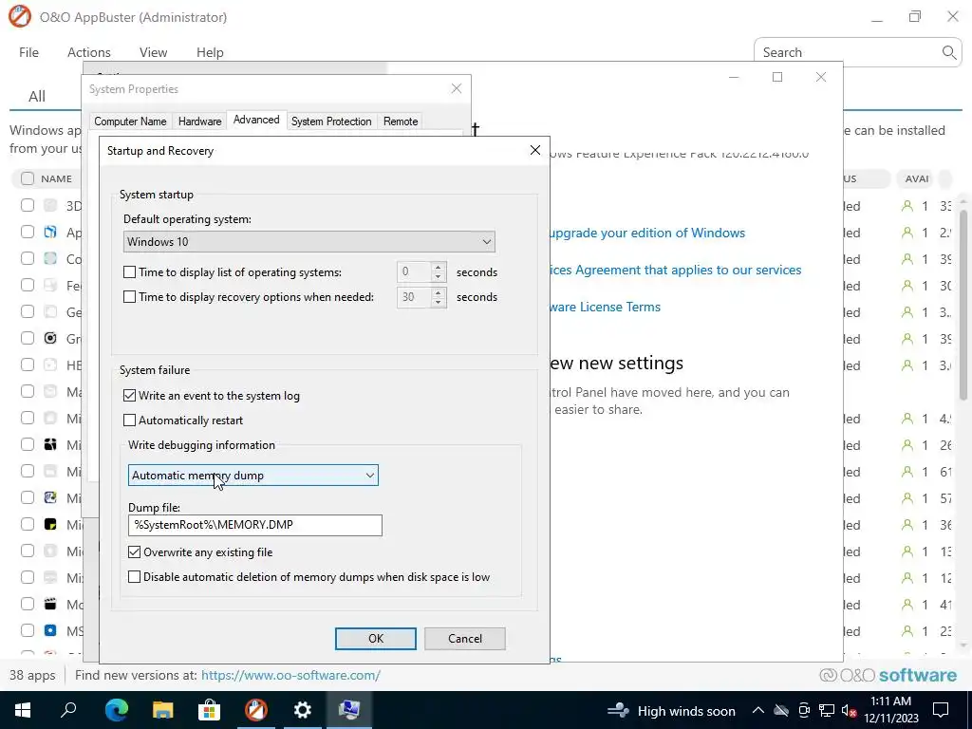
Task: Check Automatically restart
Action: coord(129,421)
